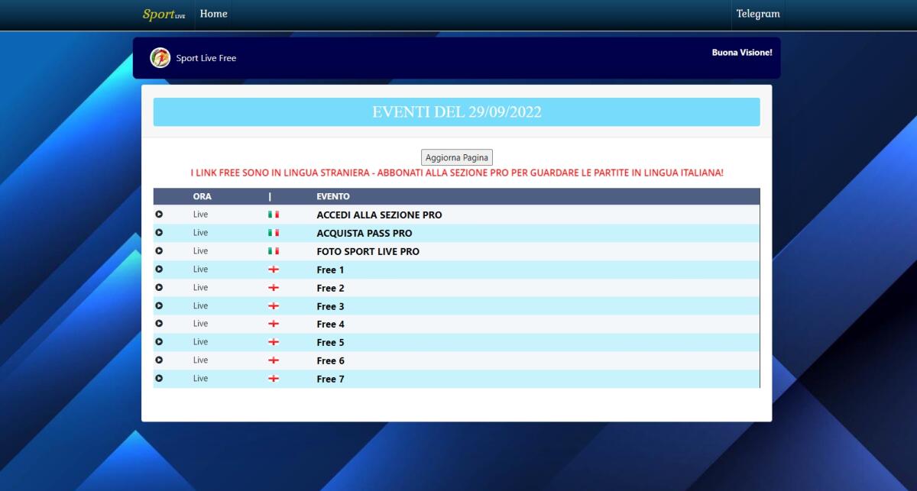This screenshot has height=491, width=917.
Task: Click the Sport Live logo in navbar
Action: 164,15
